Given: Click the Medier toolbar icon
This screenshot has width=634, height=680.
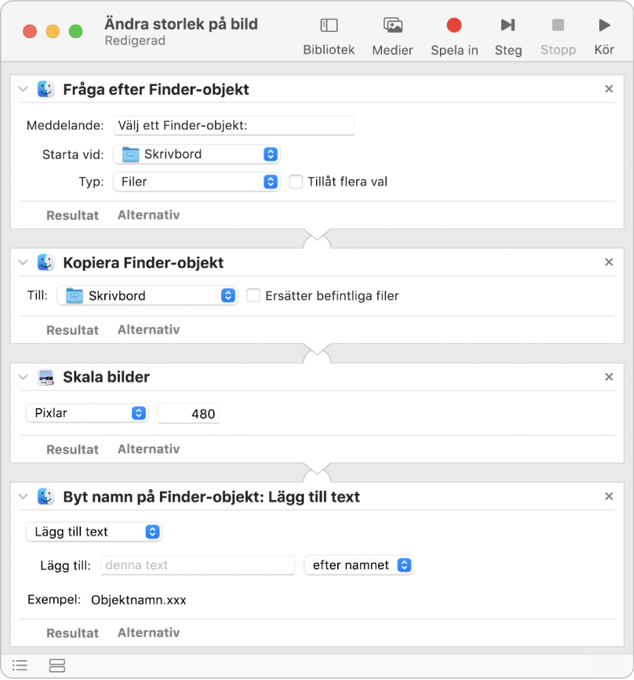Looking at the screenshot, I should click(x=392, y=26).
